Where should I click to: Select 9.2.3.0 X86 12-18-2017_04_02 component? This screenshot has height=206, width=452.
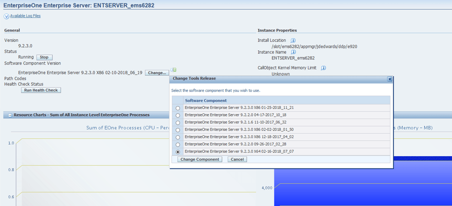[x=178, y=137]
